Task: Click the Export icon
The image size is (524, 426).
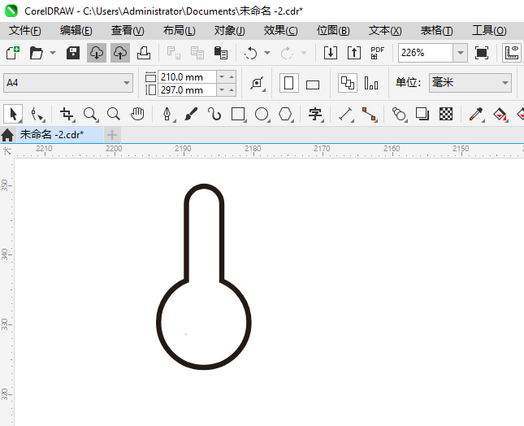Action: (354, 53)
